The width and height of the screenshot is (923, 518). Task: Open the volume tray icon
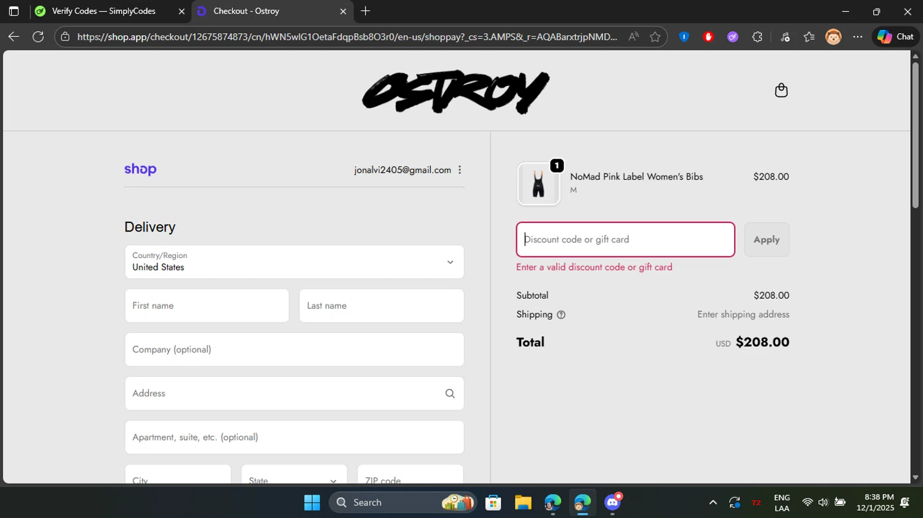pyautogui.click(x=823, y=503)
